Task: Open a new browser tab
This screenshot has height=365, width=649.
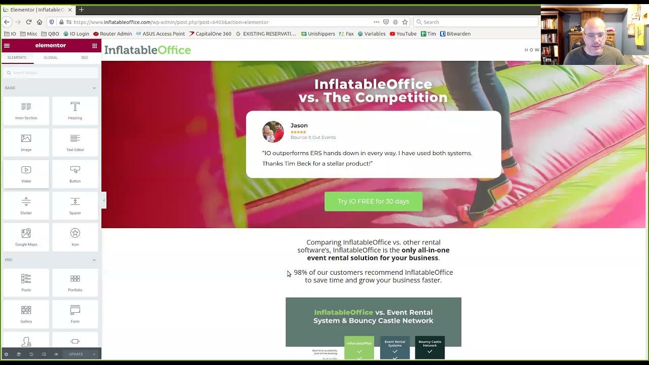Action: (81, 10)
